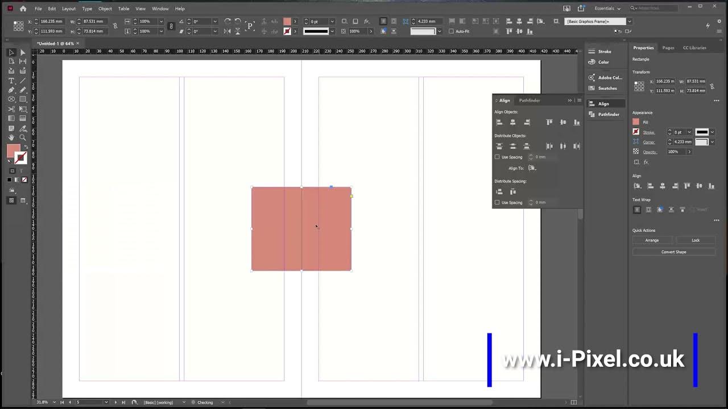The width and height of the screenshot is (728, 409).
Task: Click Distribute Top Edges in Align panel
Action: point(499,146)
